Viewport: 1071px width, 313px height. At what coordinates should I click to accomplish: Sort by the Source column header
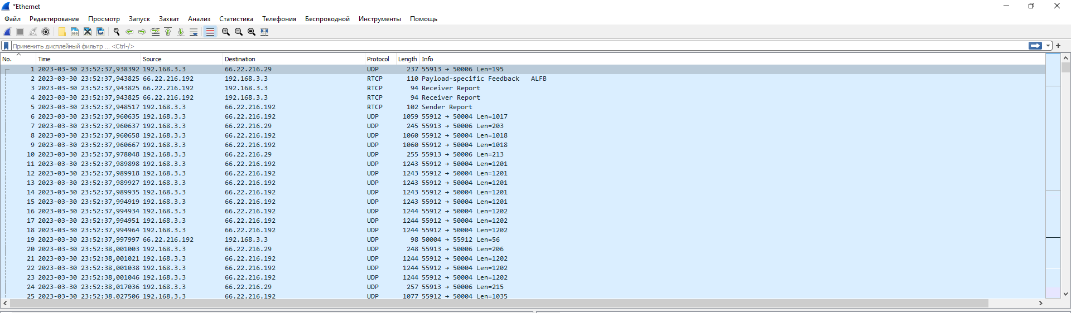[182, 59]
